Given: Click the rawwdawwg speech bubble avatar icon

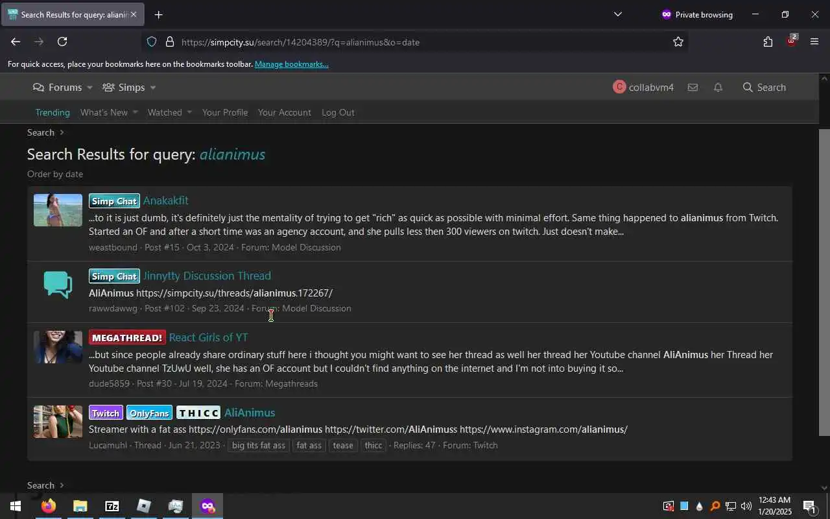Looking at the screenshot, I should 58,285.
